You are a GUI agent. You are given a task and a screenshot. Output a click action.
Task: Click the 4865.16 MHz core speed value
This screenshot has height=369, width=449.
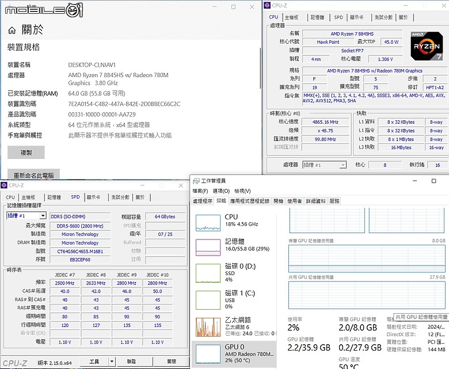325,122
